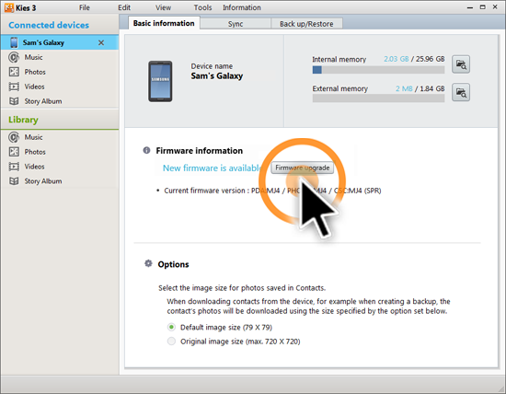506x394 pixels.
Task: Click the Connected devices header
Action: [x=49, y=25]
